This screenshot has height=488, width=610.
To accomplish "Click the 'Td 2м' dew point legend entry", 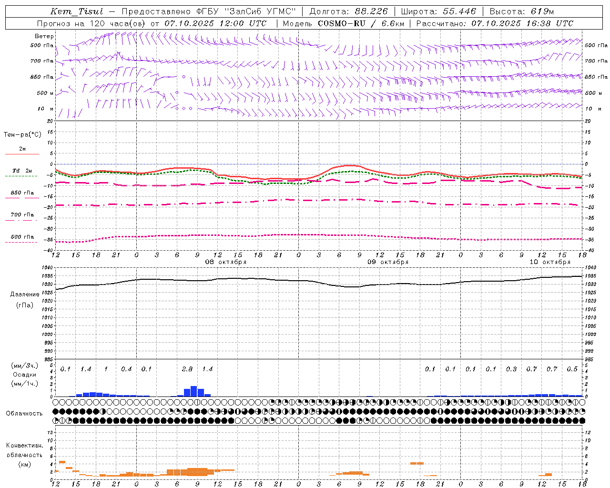I will tap(22, 171).
